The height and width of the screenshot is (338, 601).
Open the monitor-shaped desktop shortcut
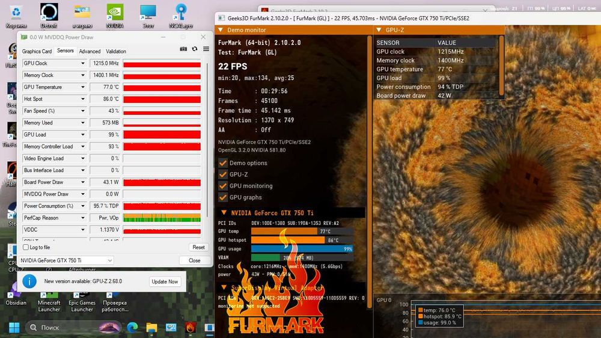click(x=148, y=16)
